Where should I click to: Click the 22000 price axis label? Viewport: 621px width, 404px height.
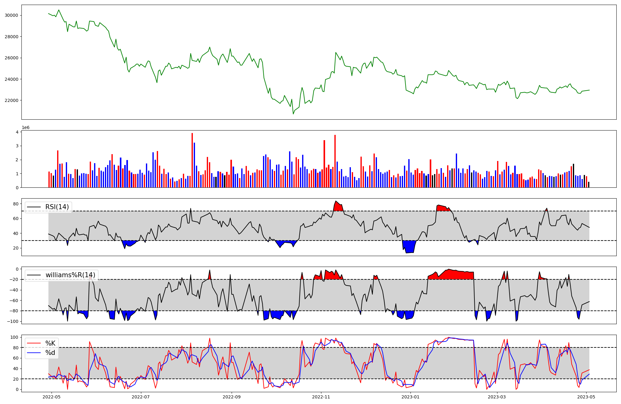click(11, 100)
